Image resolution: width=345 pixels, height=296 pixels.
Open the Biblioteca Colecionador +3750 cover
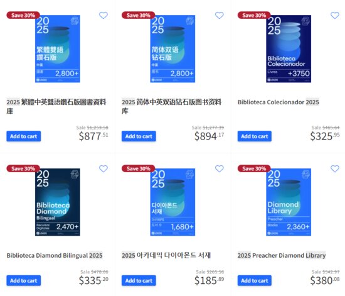289,49
